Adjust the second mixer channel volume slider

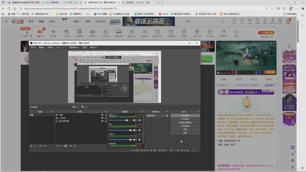[x=120, y=130]
